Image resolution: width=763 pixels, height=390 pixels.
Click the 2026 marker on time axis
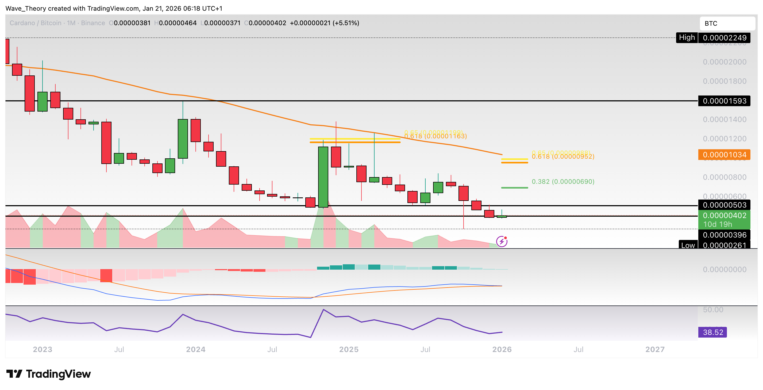click(x=502, y=349)
